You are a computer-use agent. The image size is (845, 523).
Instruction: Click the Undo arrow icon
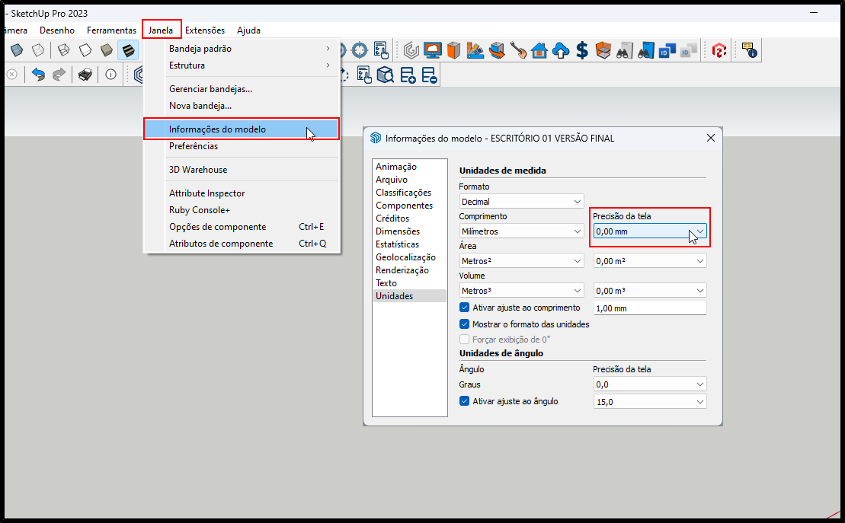[38, 75]
